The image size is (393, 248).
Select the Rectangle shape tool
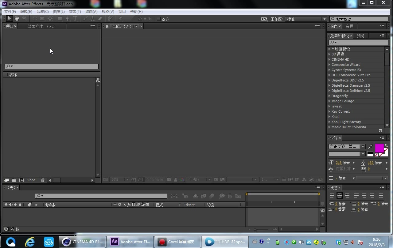tap(60, 19)
